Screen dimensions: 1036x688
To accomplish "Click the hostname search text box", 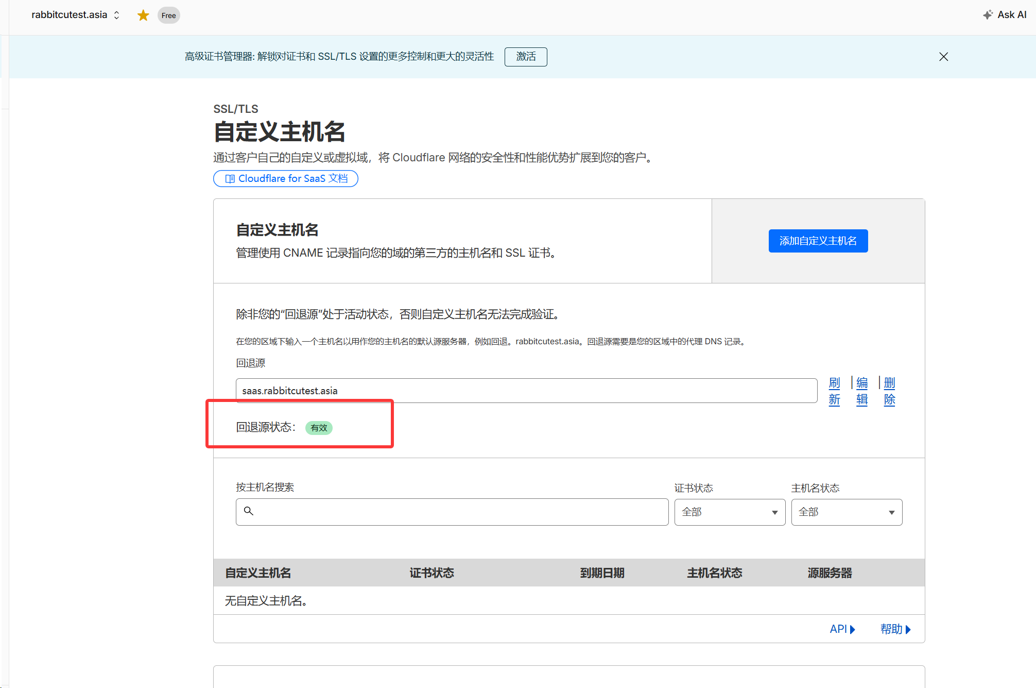I will pos(458,512).
